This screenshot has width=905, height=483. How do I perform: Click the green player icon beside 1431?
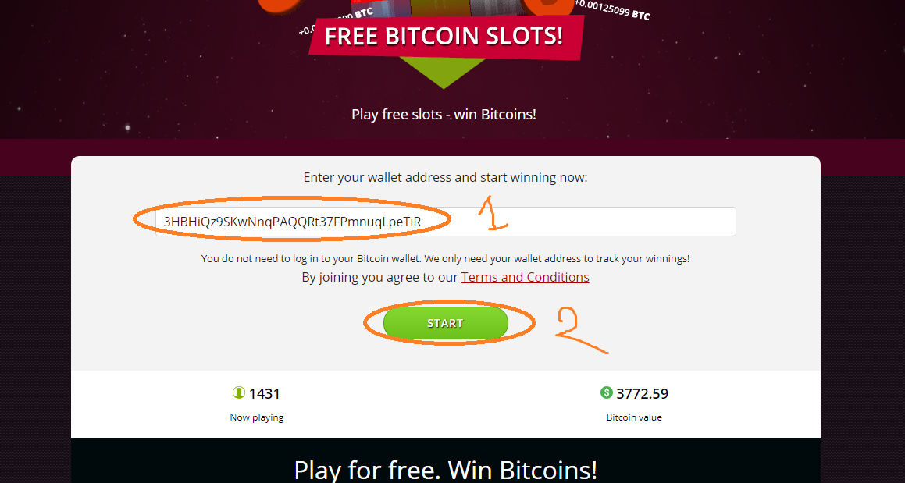[239, 393]
